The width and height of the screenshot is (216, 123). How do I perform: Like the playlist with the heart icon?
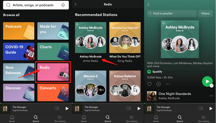[149, 84]
